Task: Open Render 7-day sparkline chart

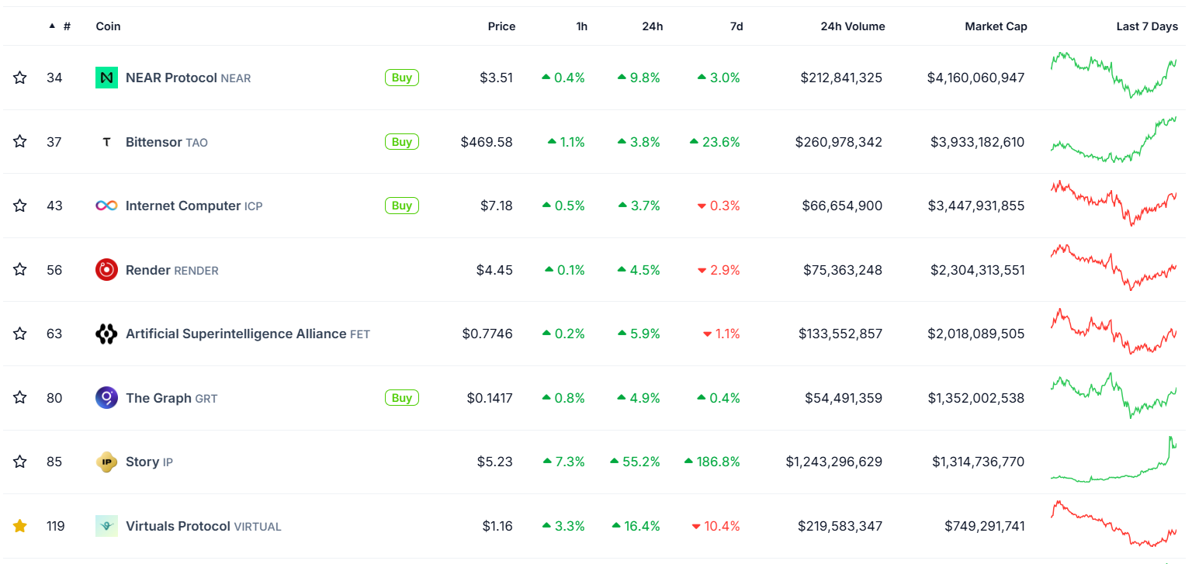Action: point(1114,268)
